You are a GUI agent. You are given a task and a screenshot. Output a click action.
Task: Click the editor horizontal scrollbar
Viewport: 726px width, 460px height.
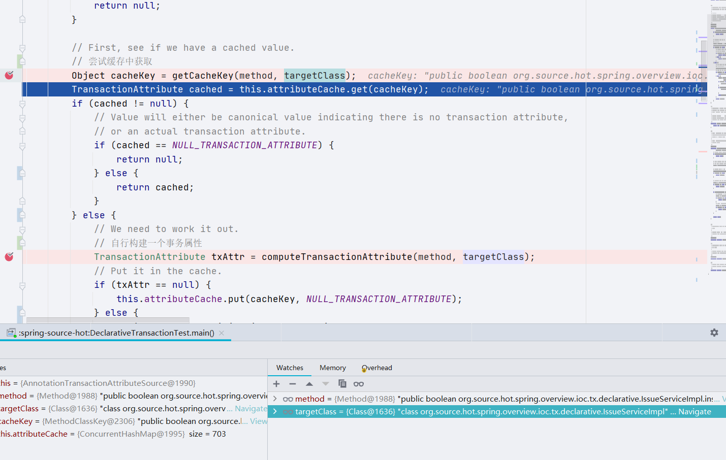click(x=108, y=320)
